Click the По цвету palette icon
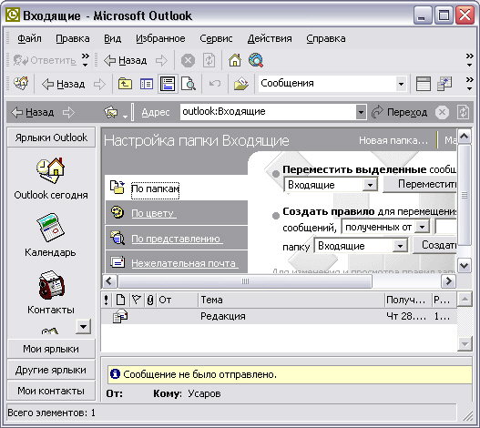480x428 pixels. pyautogui.click(x=117, y=212)
